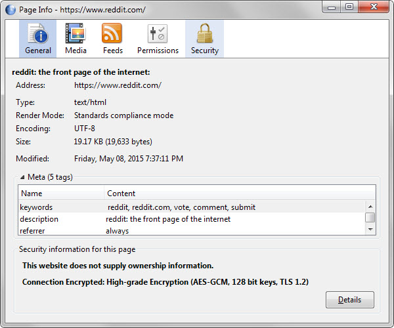This screenshot has height=328, width=394.
Task: Collapse the Meta (5 tags) section
Action: tap(22, 177)
